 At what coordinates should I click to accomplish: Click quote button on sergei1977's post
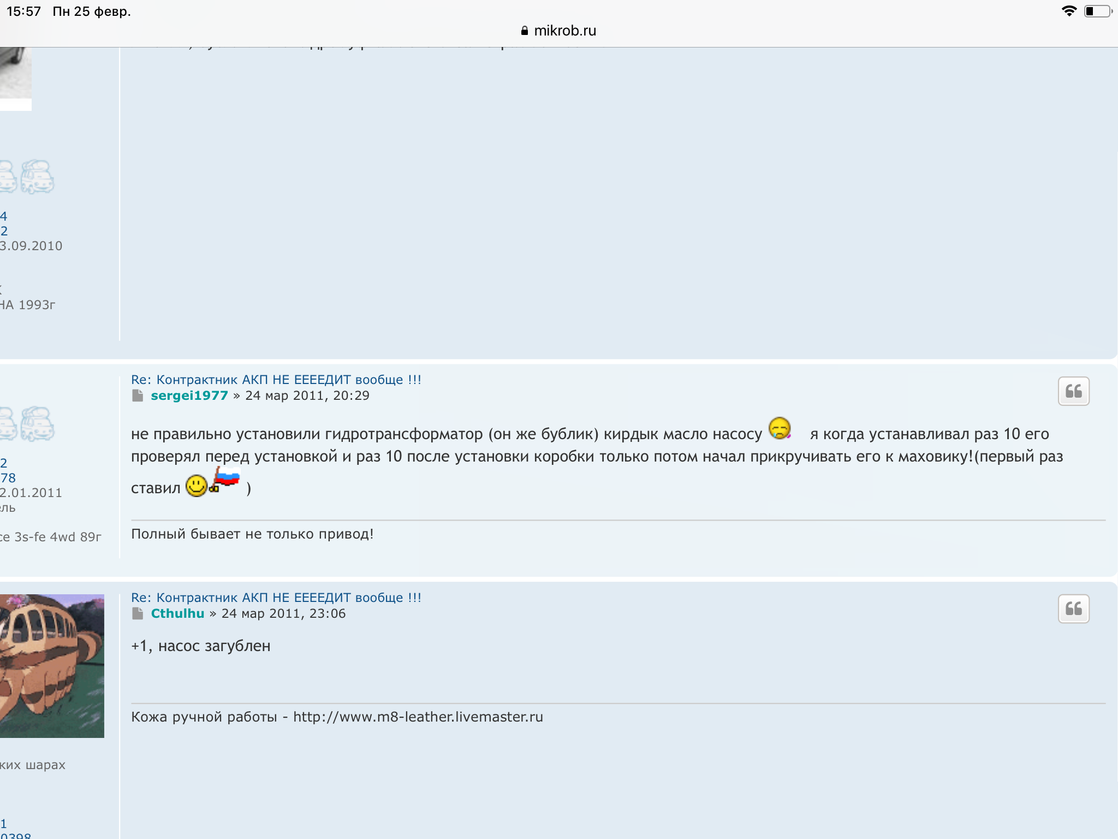(1073, 391)
